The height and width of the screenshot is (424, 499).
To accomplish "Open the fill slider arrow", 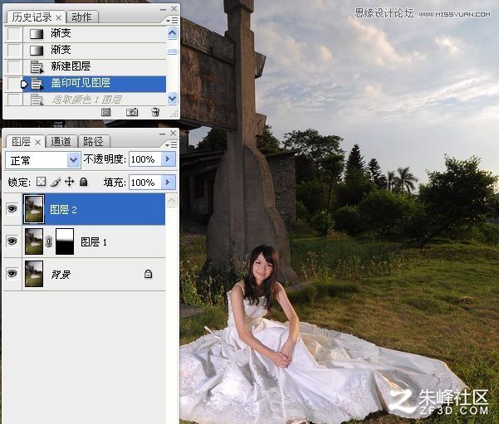I will point(169,183).
